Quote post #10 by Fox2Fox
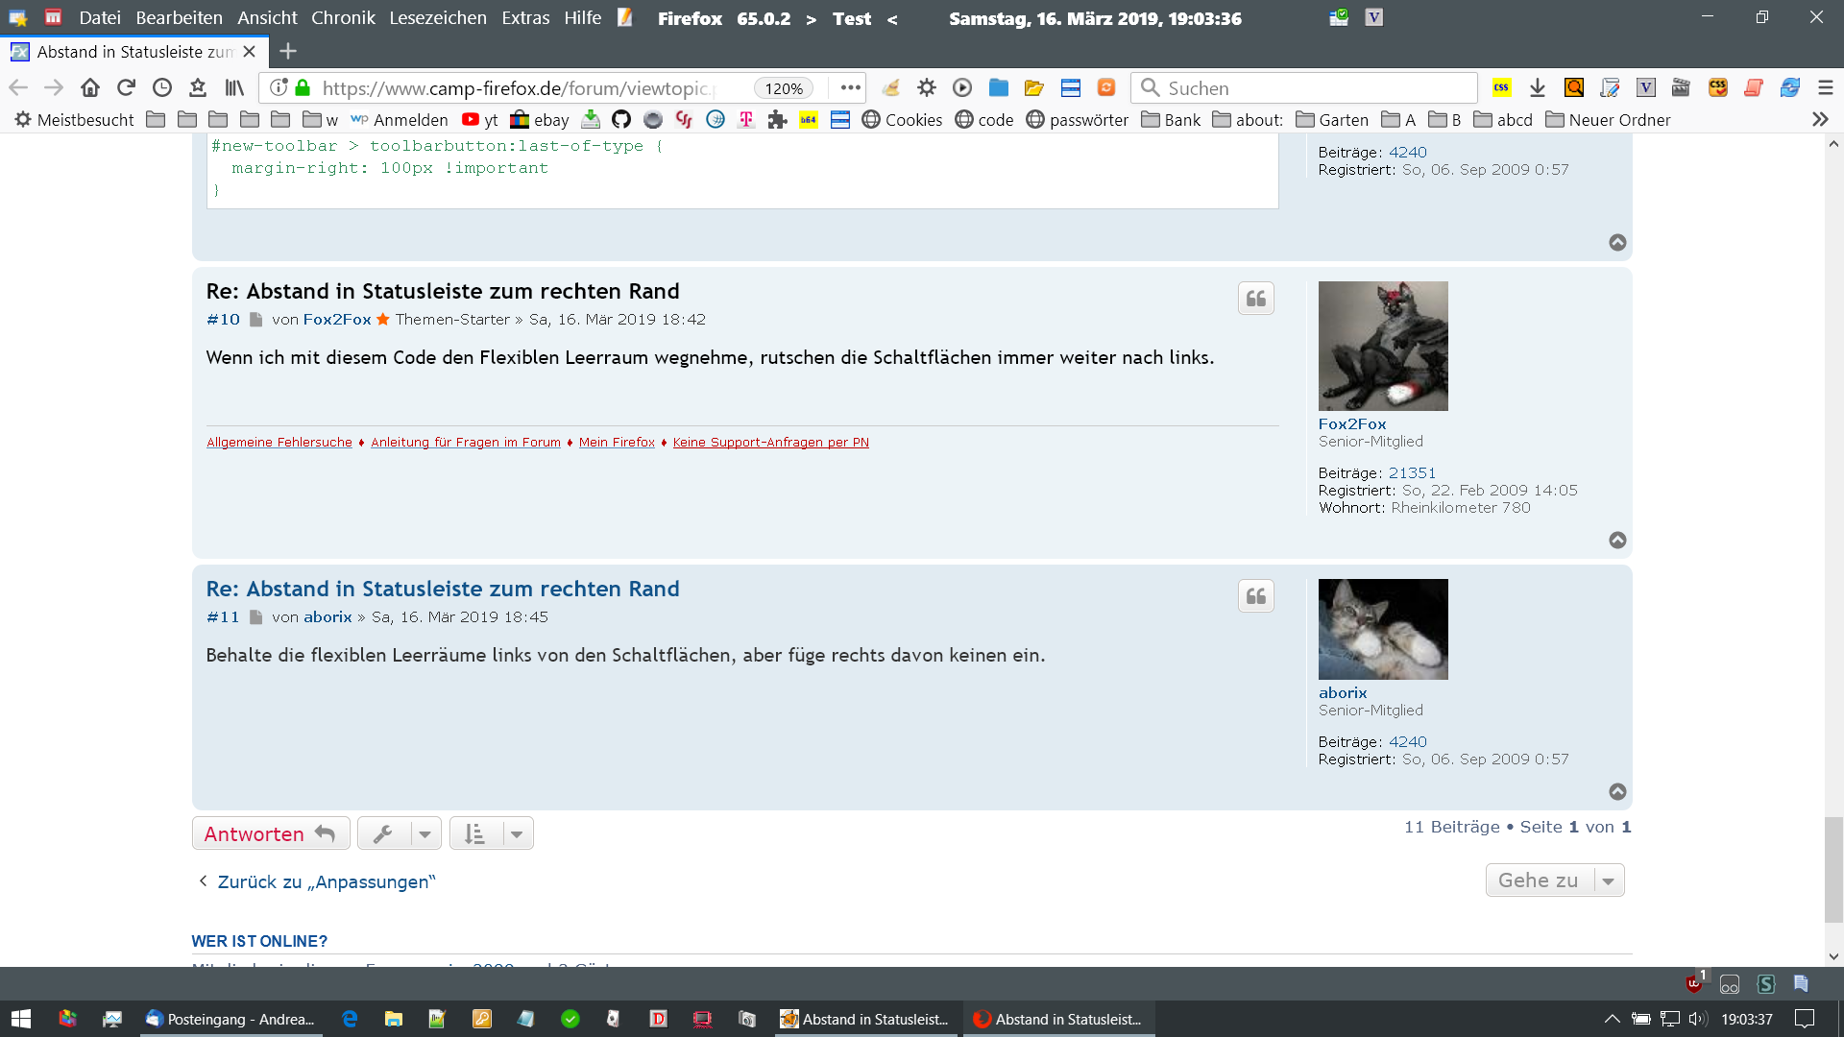 [x=1255, y=299]
